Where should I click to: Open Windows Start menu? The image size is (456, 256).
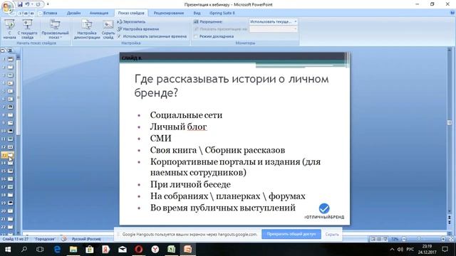(x=8, y=250)
